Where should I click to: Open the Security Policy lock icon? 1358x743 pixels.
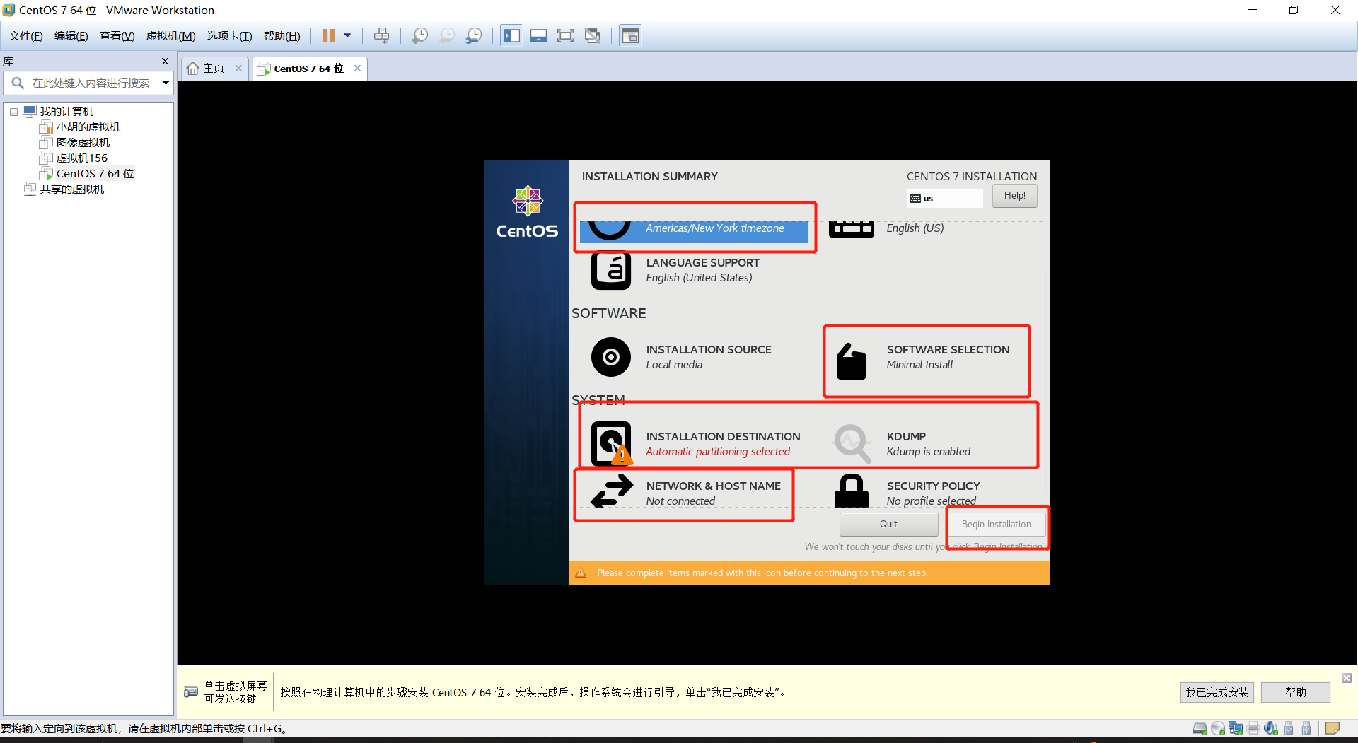(x=852, y=491)
